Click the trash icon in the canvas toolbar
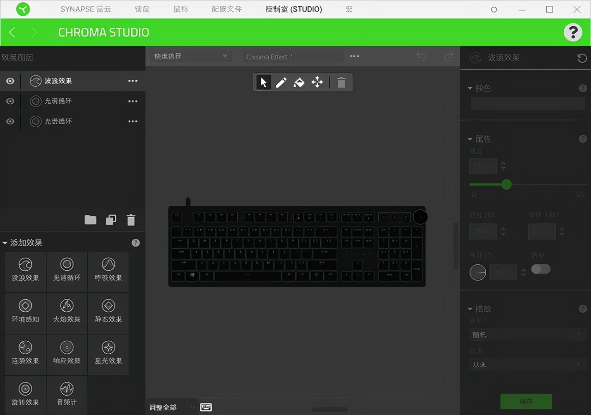The height and width of the screenshot is (415, 591). pyautogui.click(x=341, y=83)
